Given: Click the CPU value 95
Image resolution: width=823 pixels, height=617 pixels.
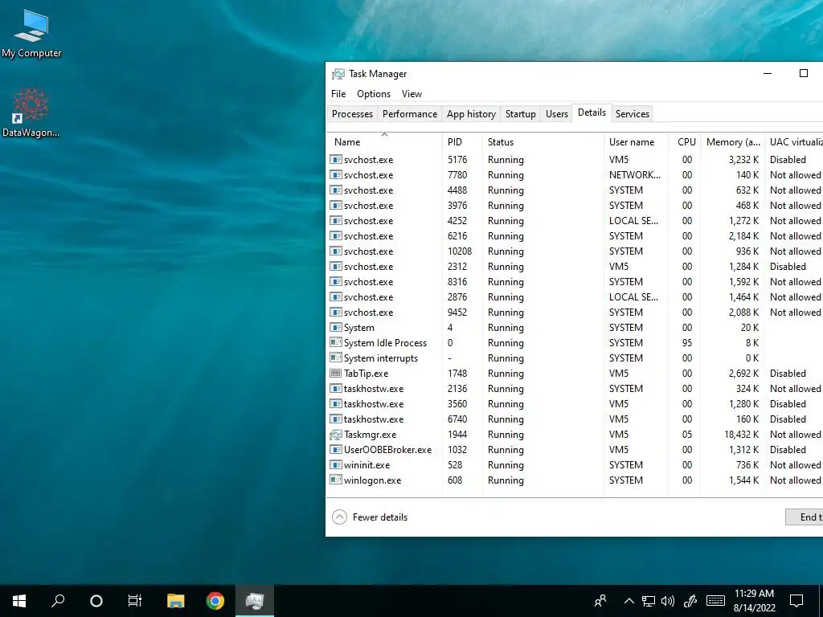Looking at the screenshot, I should [x=687, y=342].
